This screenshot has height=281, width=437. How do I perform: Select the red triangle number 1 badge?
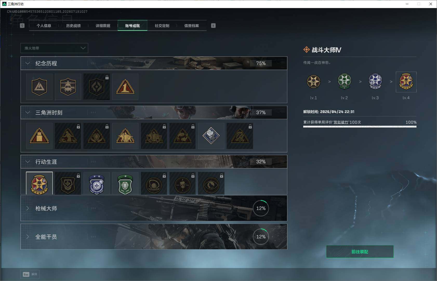125,87
